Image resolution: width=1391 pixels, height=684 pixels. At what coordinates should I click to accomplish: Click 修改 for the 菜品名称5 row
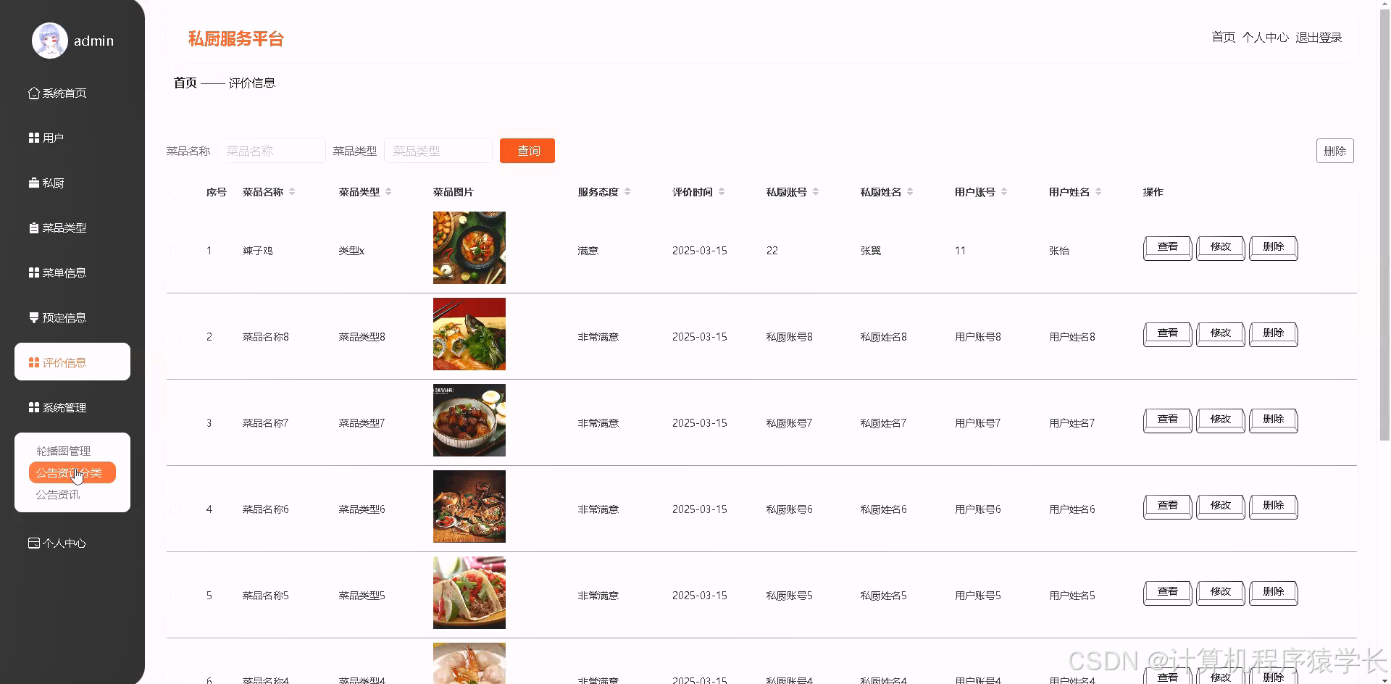pyautogui.click(x=1221, y=593)
